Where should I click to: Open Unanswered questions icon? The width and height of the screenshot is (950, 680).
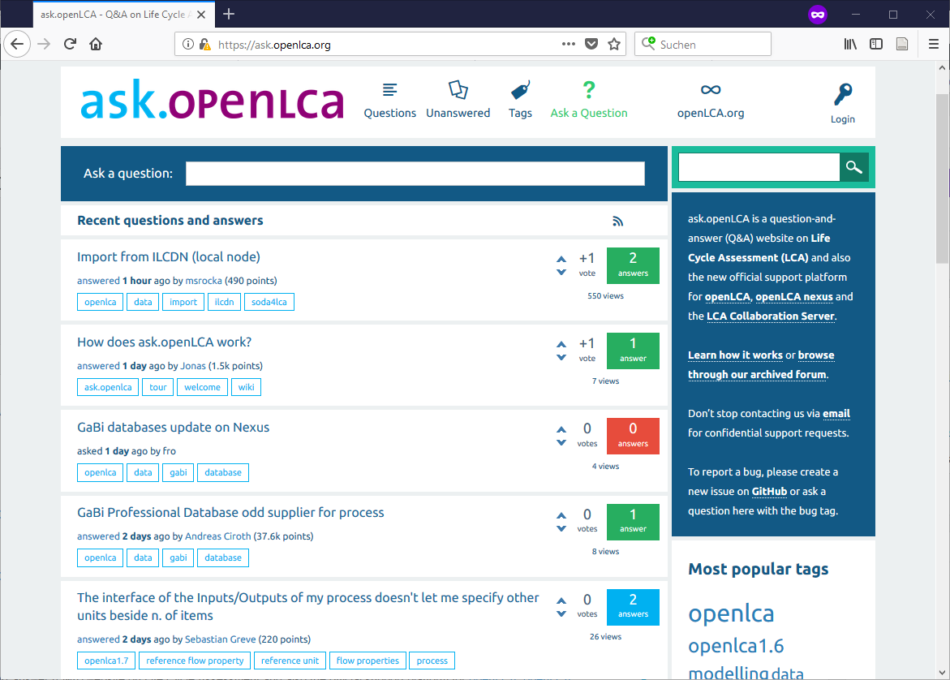tap(458, 90)
